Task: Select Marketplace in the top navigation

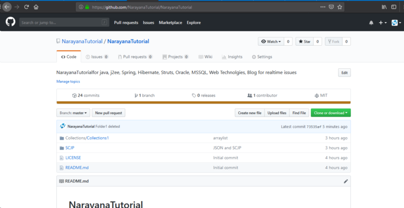Action: [x=170, y=23]
